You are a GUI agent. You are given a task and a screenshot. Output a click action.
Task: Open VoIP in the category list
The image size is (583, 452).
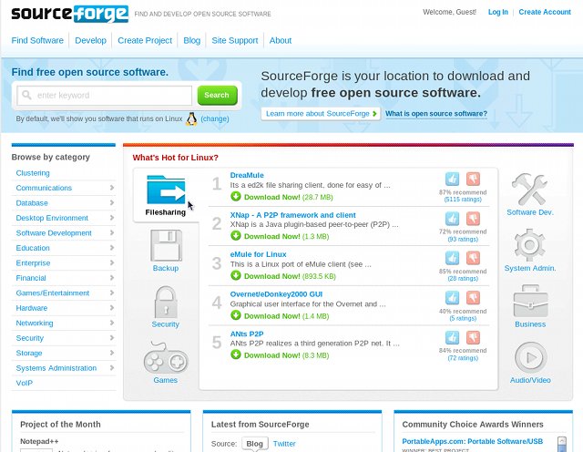25,383
